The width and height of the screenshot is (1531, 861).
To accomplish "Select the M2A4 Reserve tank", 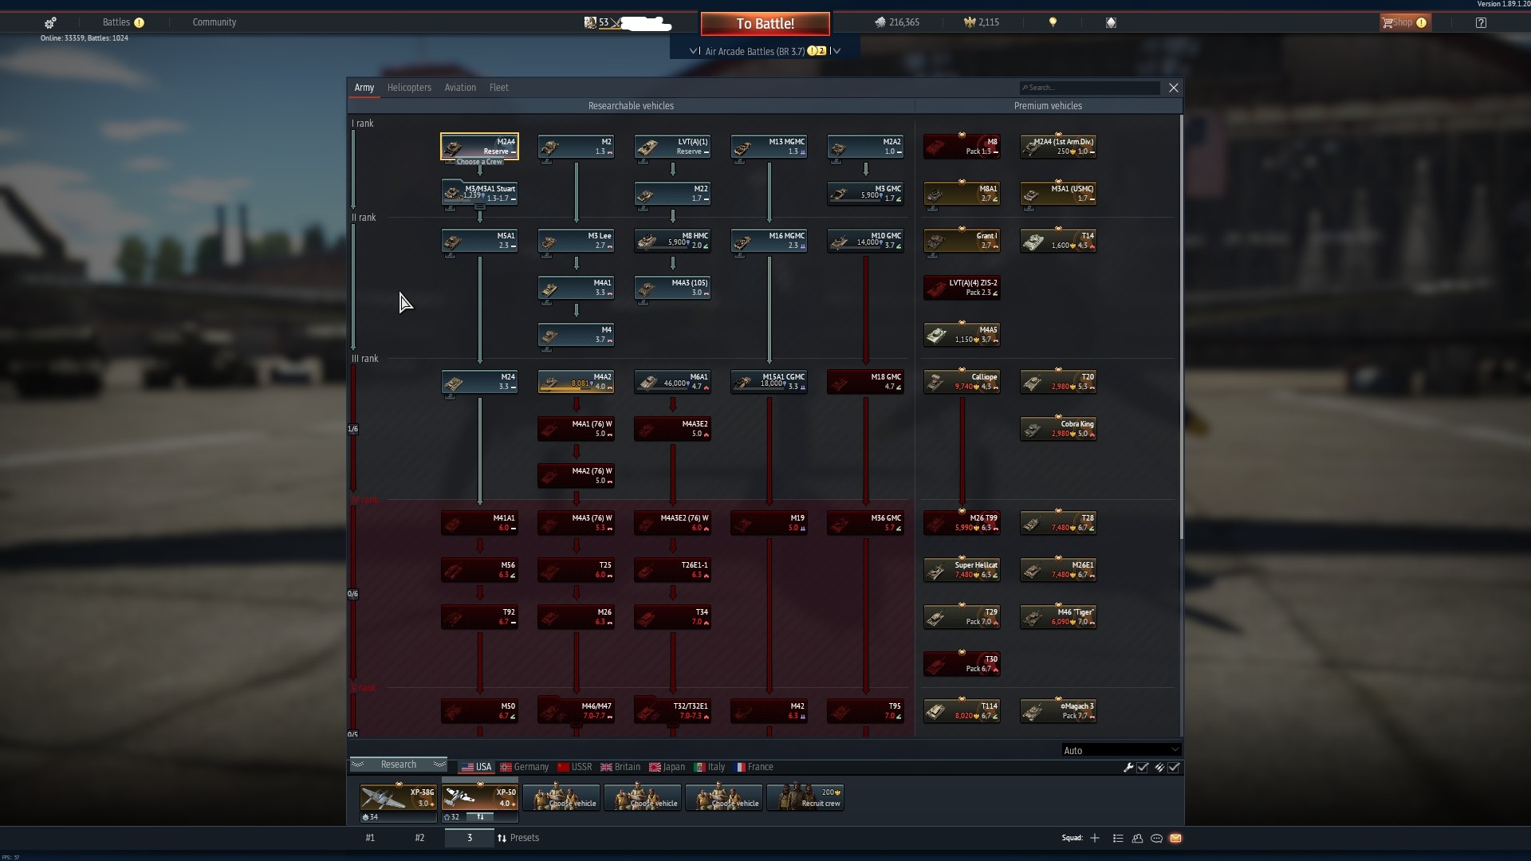I will pyautogui.click(x=479, y=147).
